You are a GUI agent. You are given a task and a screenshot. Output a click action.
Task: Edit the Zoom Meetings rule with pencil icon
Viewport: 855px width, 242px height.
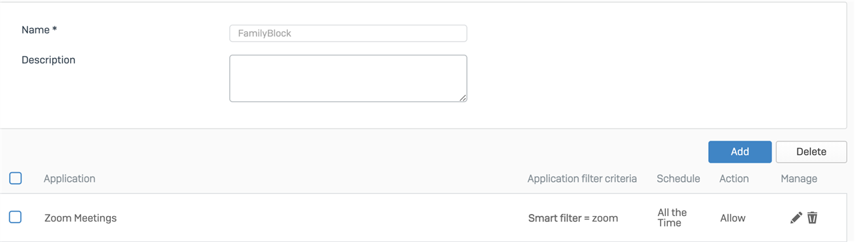(796, 217)
